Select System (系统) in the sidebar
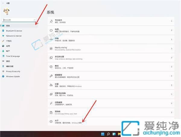 (x=19, y=26)
